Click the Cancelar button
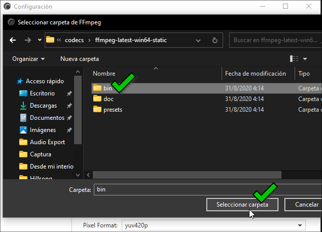322x232 pixels. point(304,205)
